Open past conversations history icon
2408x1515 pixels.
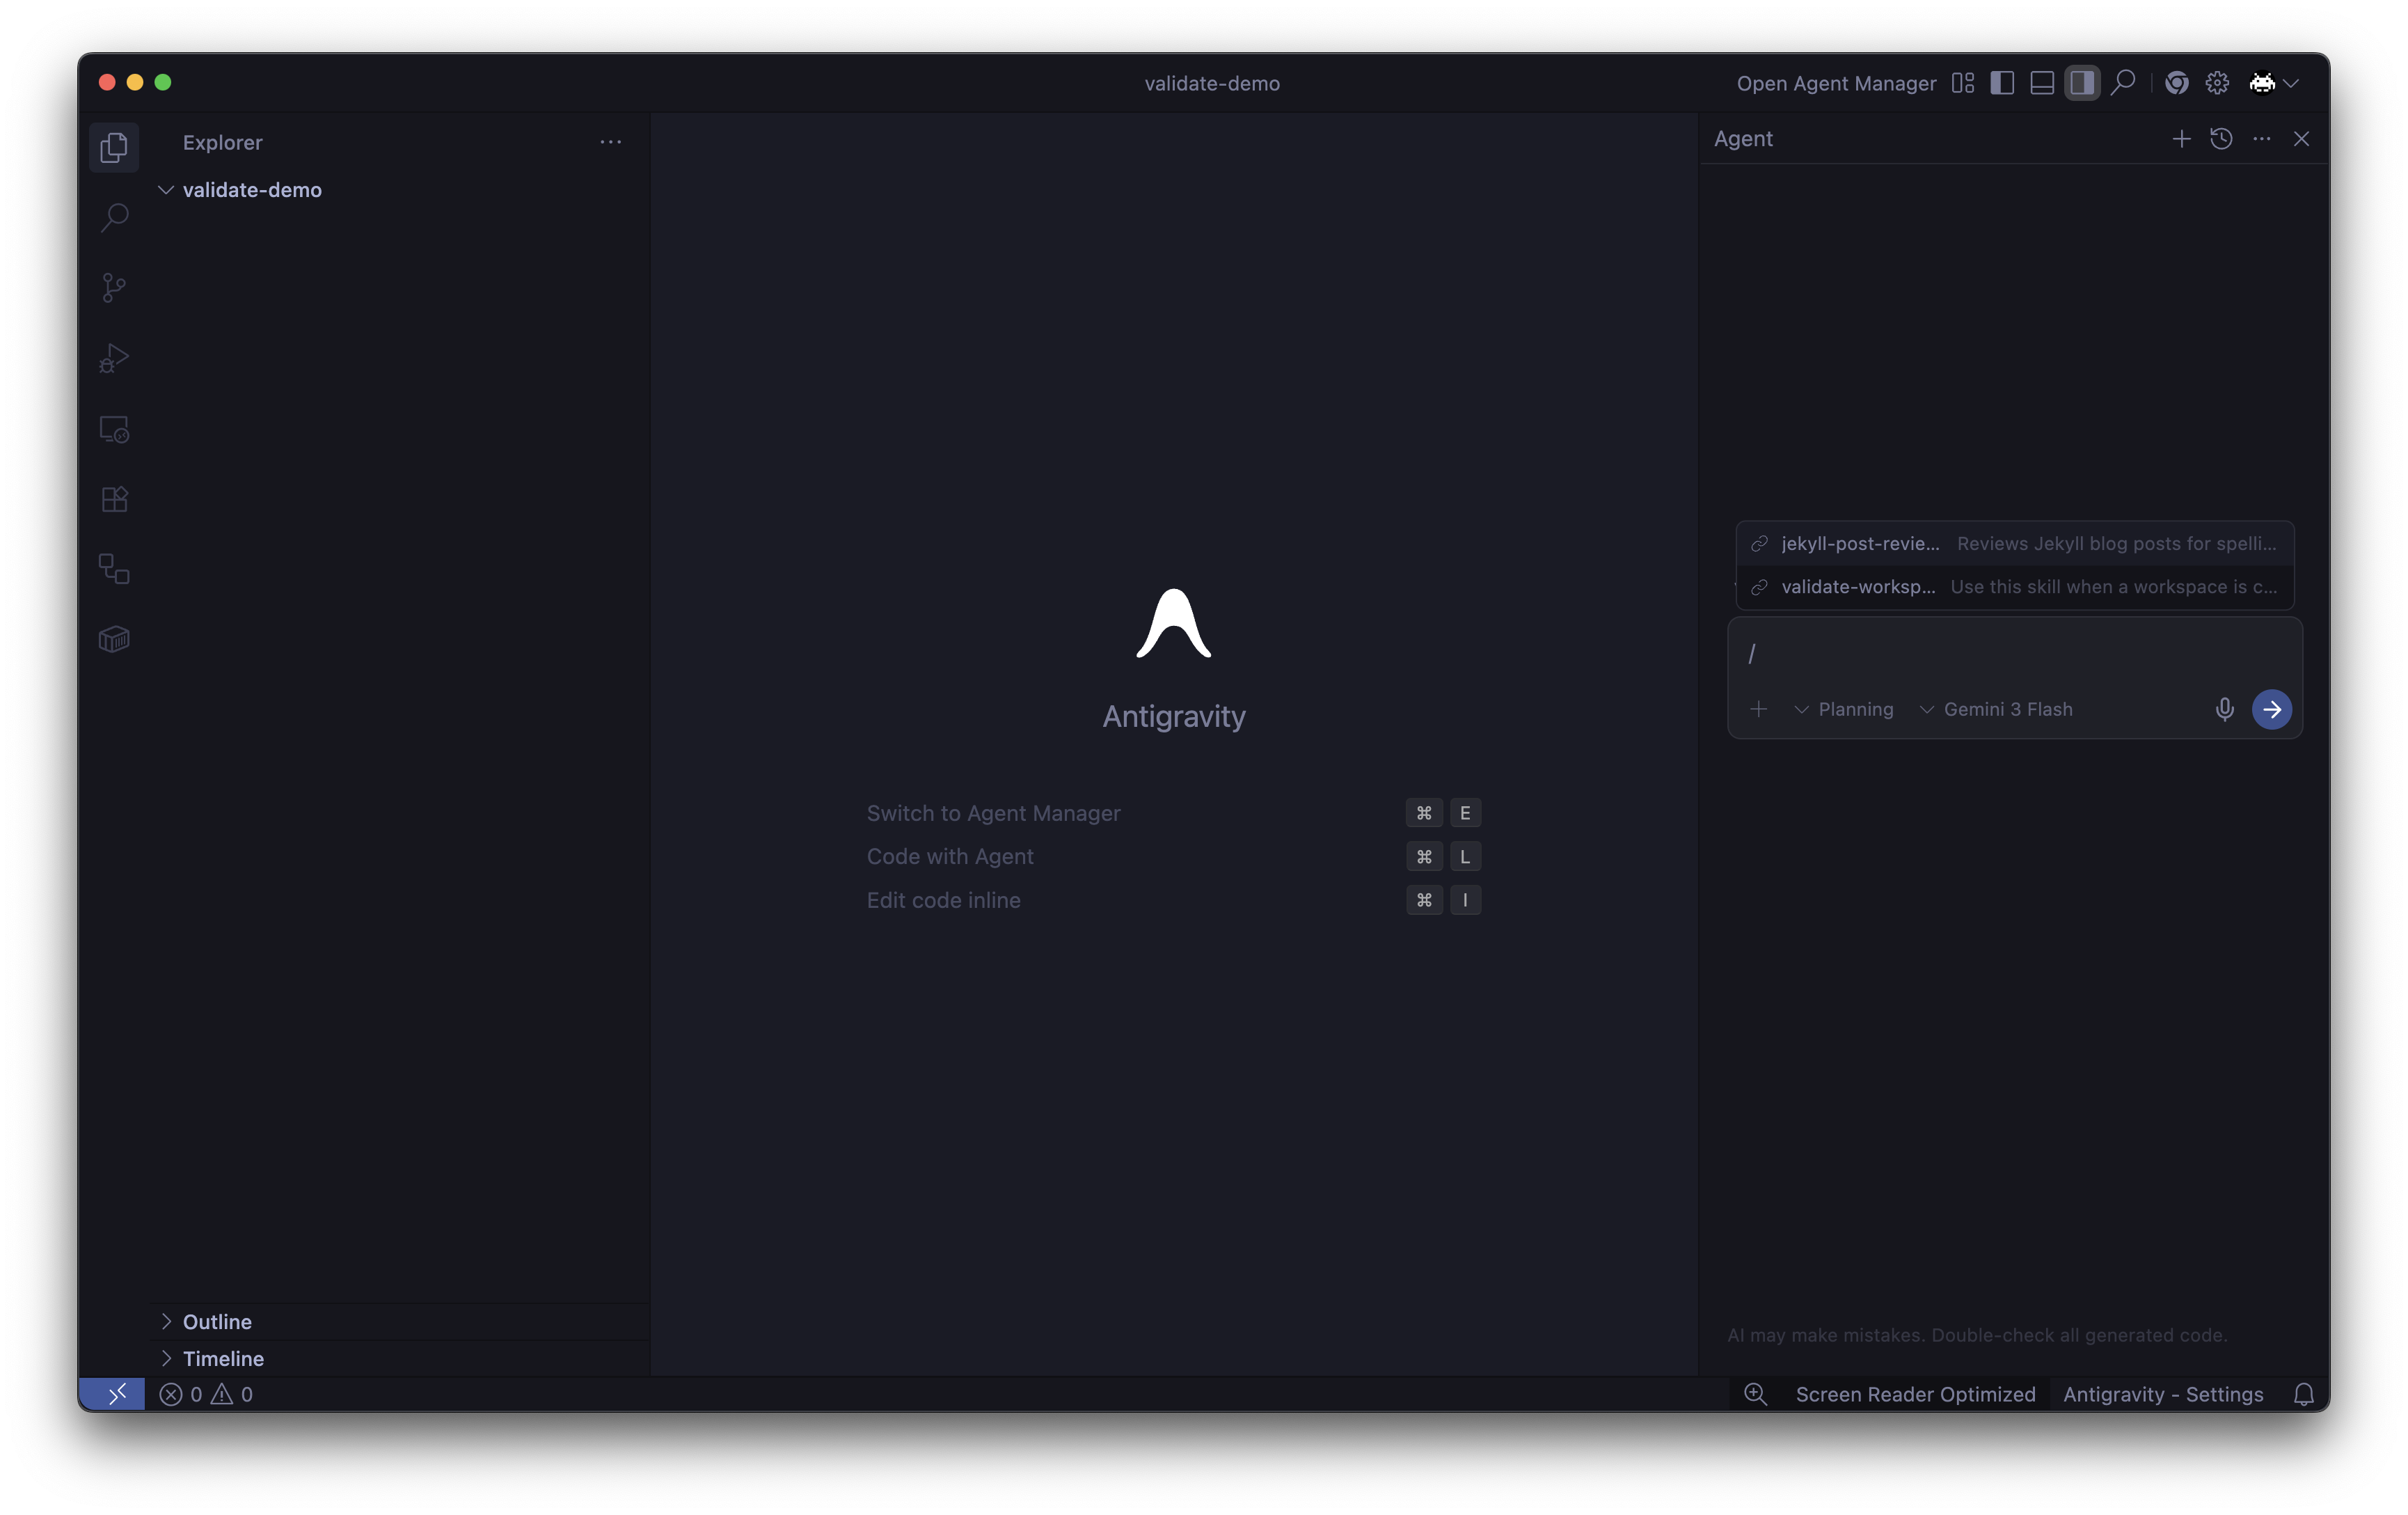click(x=2221, y=139)
